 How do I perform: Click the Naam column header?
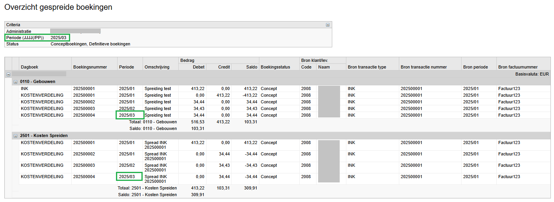[324, 67]
